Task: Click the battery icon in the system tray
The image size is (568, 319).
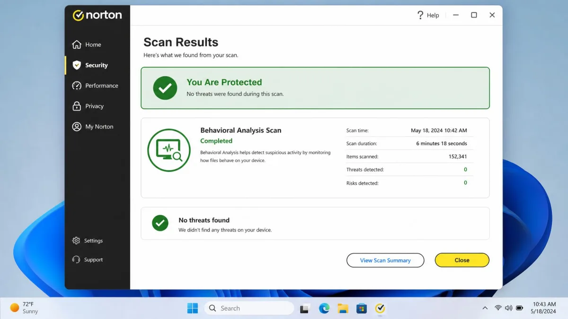Action: click(x=519, y=308)
